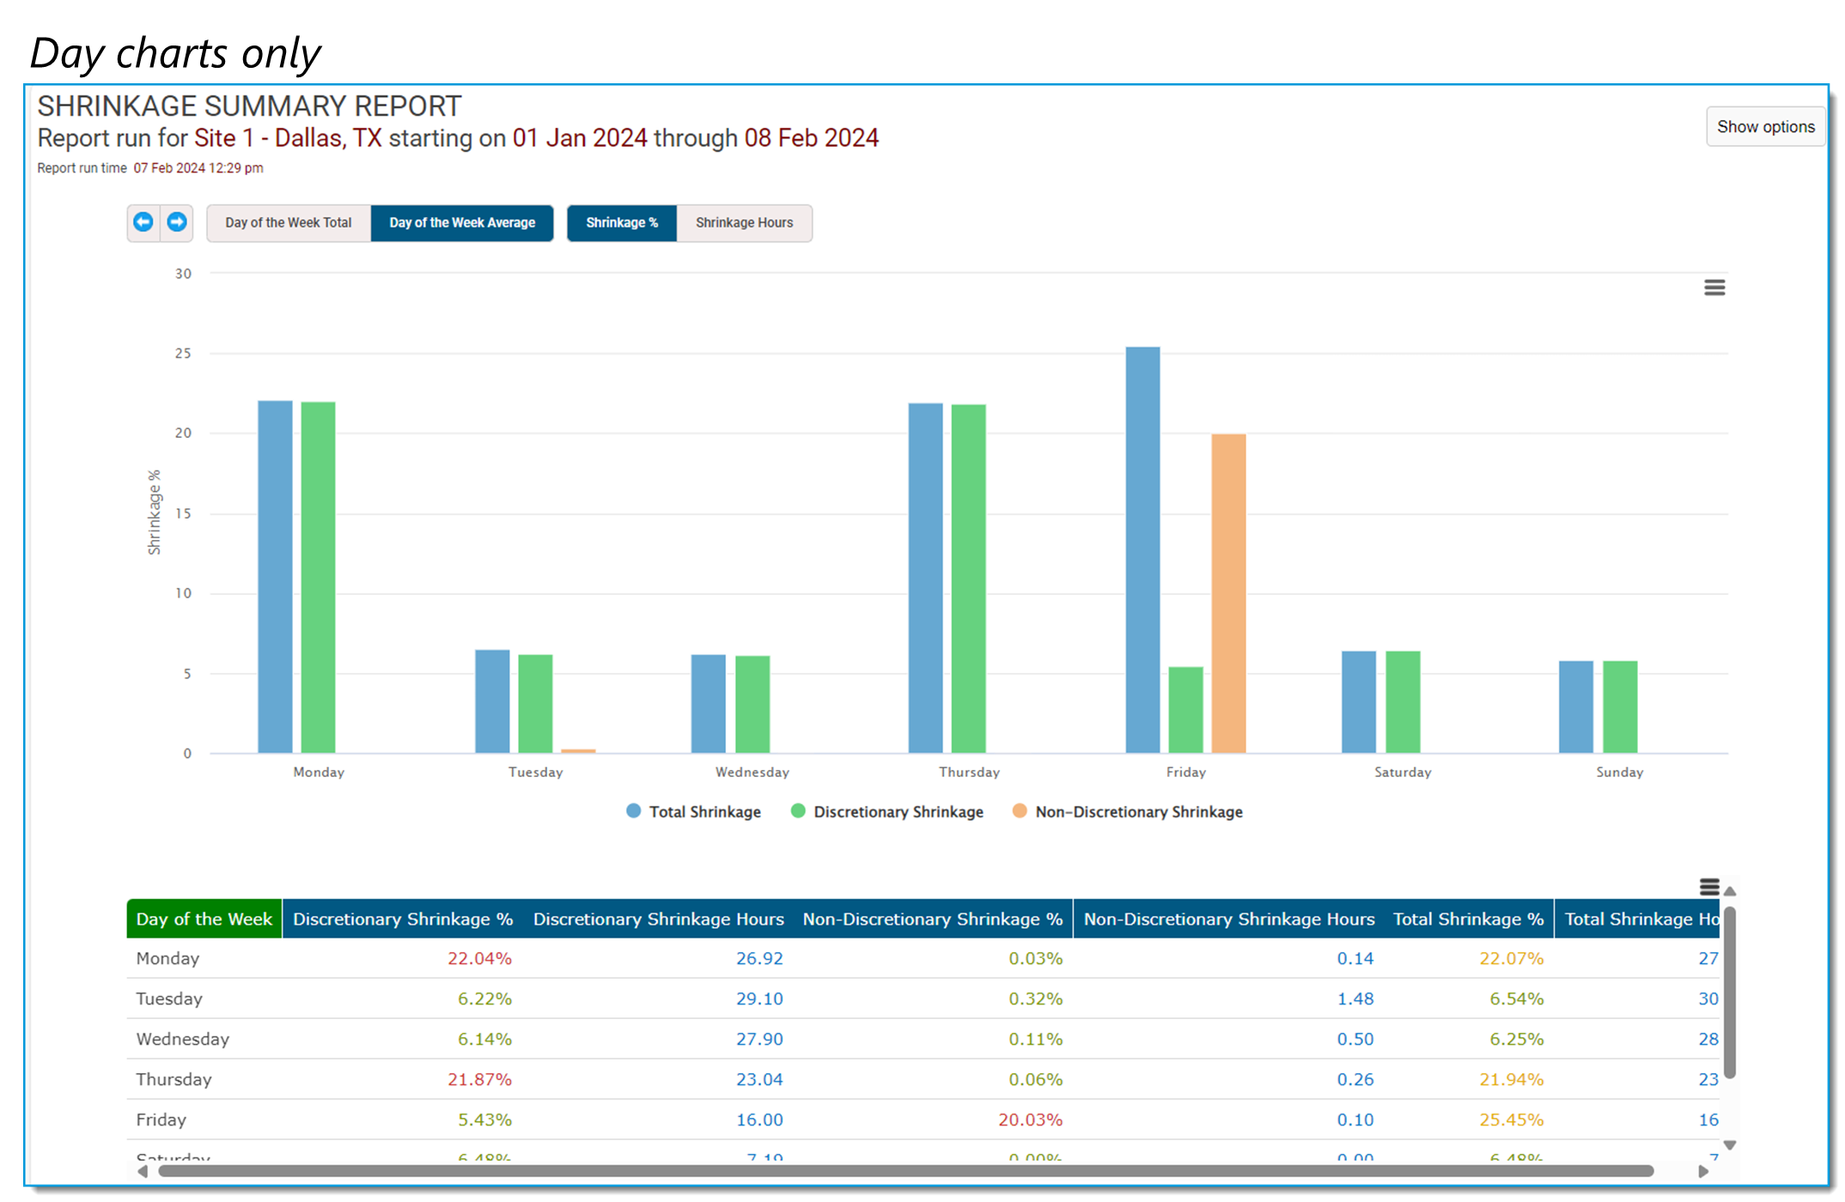Click Monday's 22.04% discretionary shrinkage cell
The image size is (1845, 1202).
tap(479, 958)
